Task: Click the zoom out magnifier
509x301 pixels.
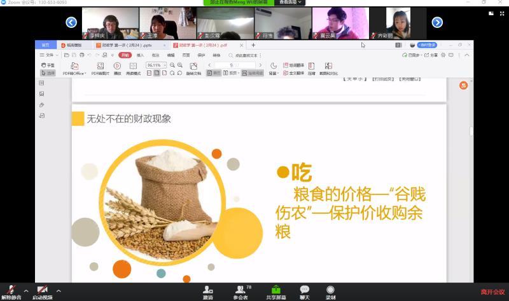Action: 172,65
